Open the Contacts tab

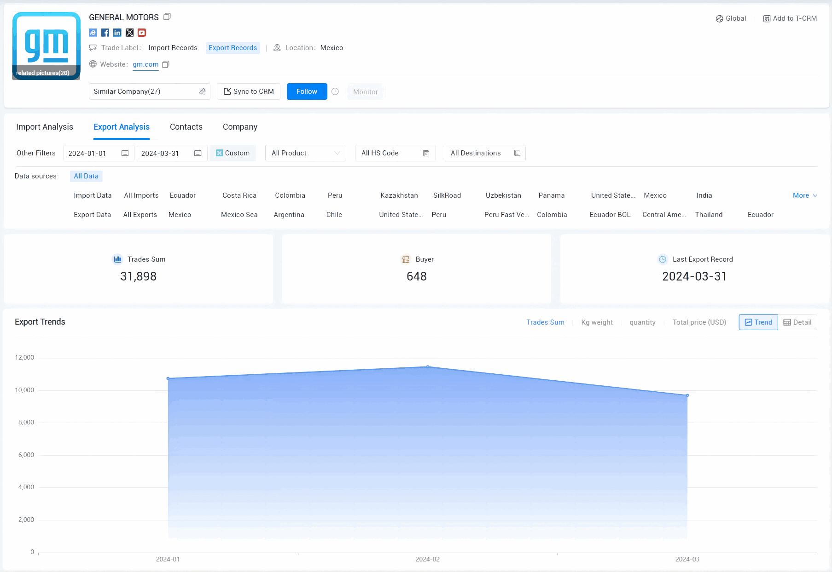(x=186, y=127)
